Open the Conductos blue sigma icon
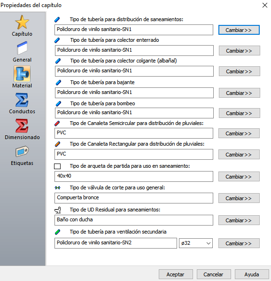 coord(22,100)
